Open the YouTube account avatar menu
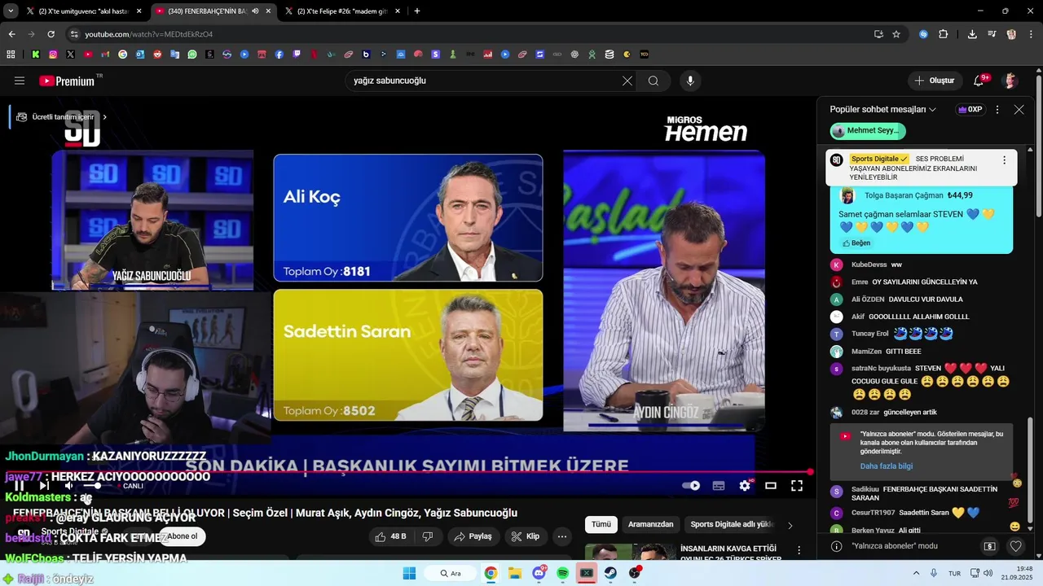 (1010, 81)
